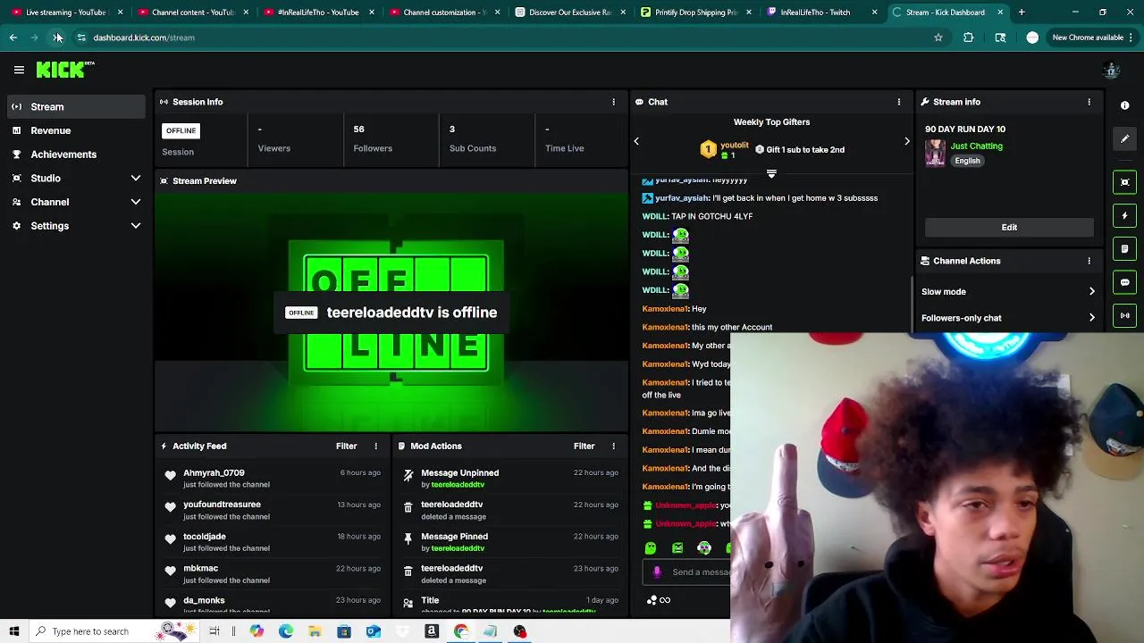
Task: Click the Kick logo
Action: 65,70
